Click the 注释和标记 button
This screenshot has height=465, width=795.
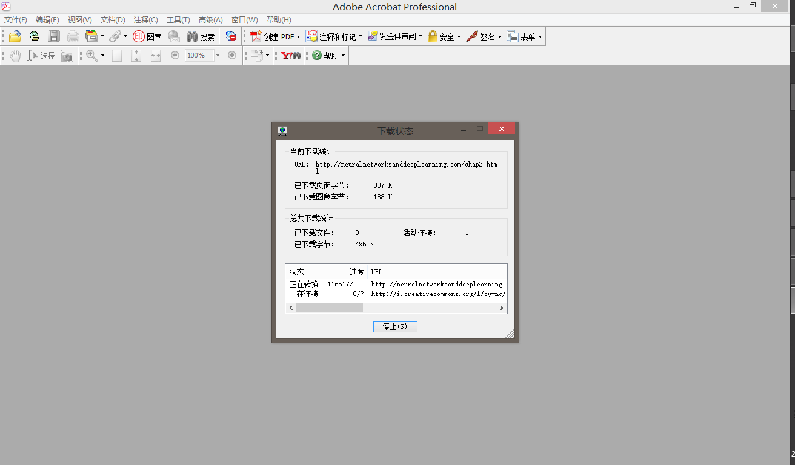(x=331, y=36)
